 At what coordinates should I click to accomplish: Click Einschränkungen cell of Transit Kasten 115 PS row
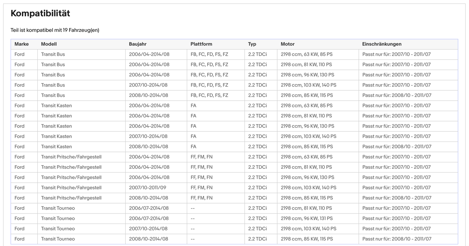397,147
